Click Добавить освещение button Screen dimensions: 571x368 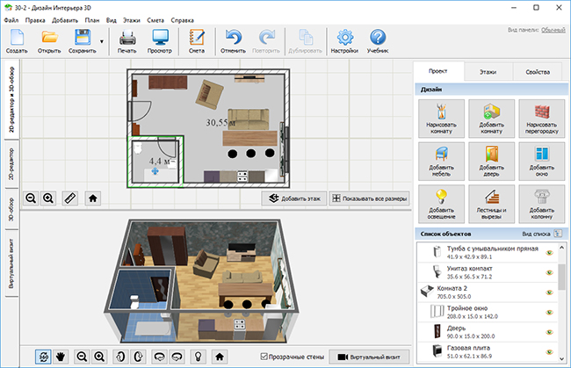[x=441, y=204]
